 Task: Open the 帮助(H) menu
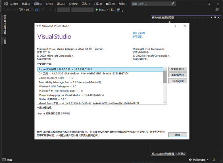click(123, 4)
